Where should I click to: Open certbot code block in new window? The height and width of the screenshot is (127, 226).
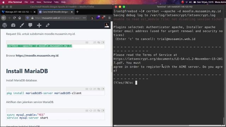point(103,42)
